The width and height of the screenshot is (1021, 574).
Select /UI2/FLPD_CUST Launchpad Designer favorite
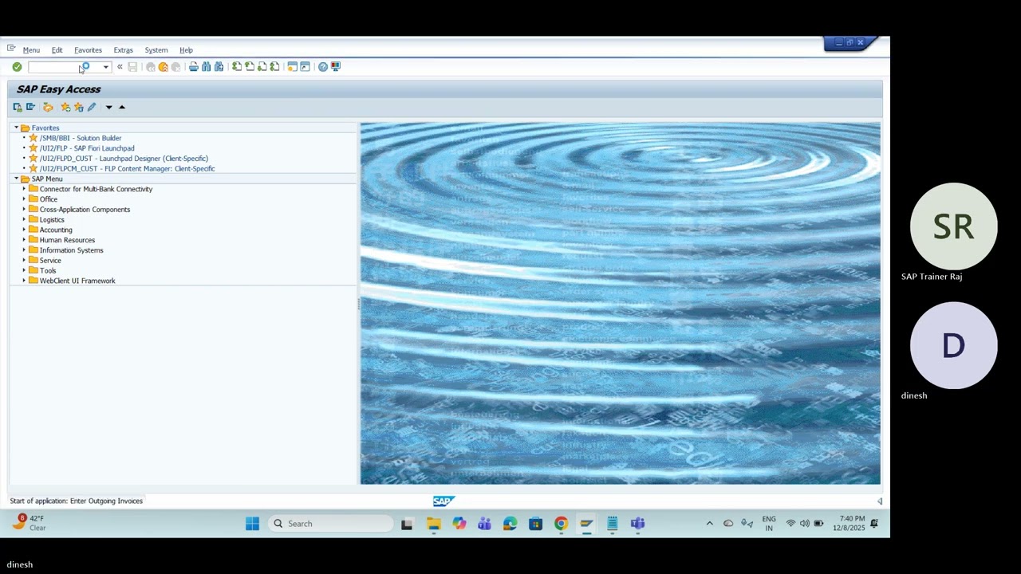124,159
